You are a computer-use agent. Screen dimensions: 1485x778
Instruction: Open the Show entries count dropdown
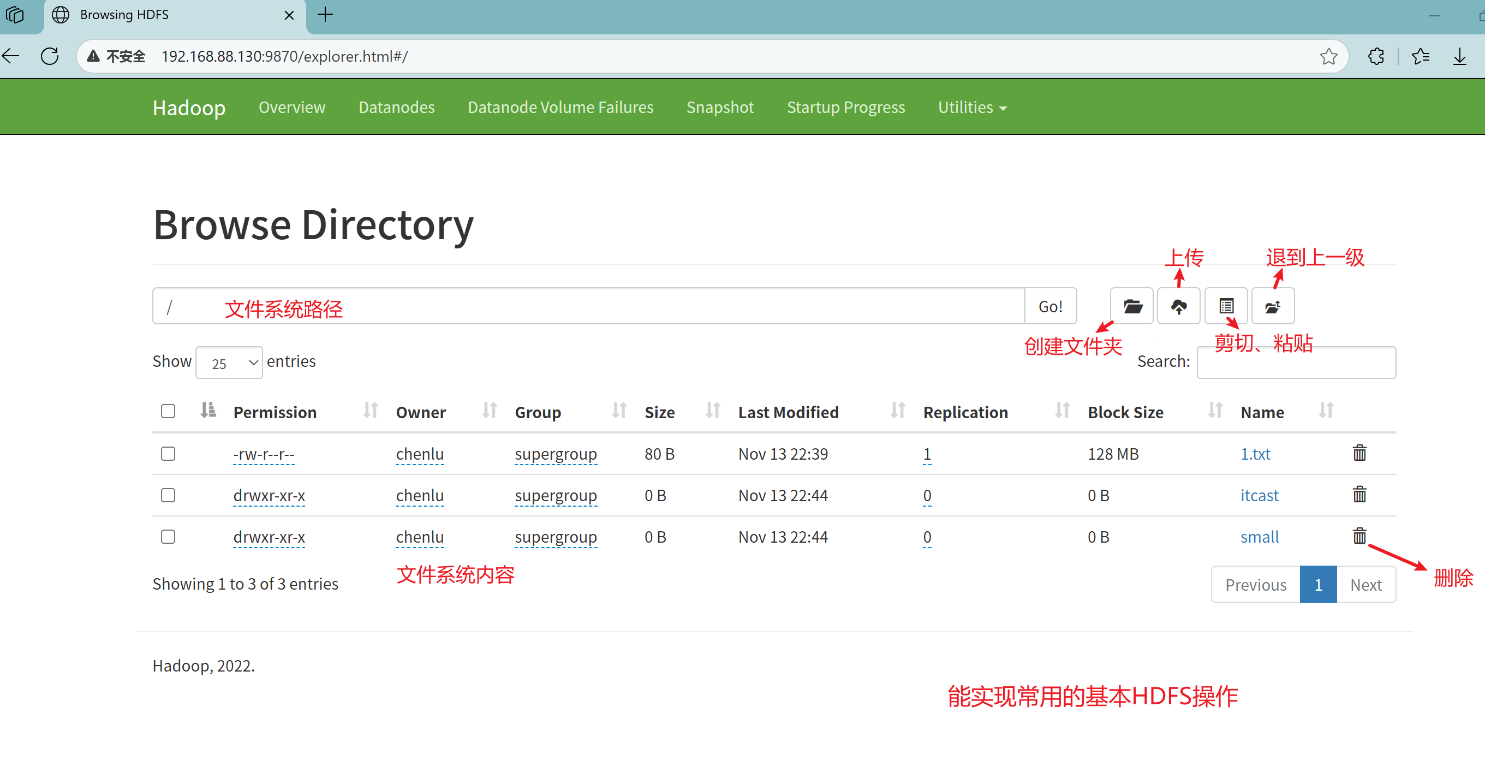coord(229,363)
